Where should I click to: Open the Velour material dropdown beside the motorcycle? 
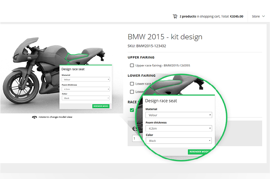click(x=86, y=80)
